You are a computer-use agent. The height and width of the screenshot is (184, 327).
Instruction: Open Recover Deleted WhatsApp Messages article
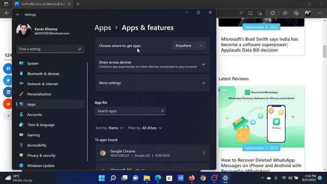pyautogui.click(x=261, y=166)
